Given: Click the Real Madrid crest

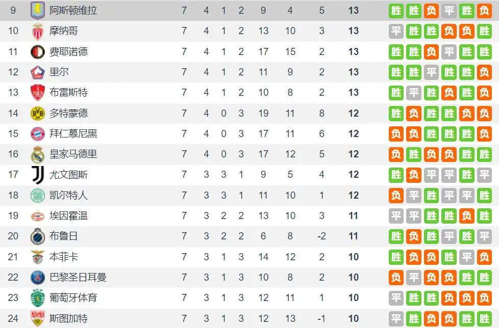Looking at the screenshot, I should click(38, 154).
